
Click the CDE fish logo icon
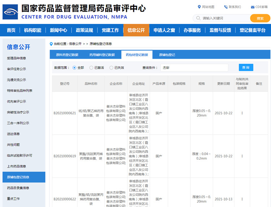point(10,12)
